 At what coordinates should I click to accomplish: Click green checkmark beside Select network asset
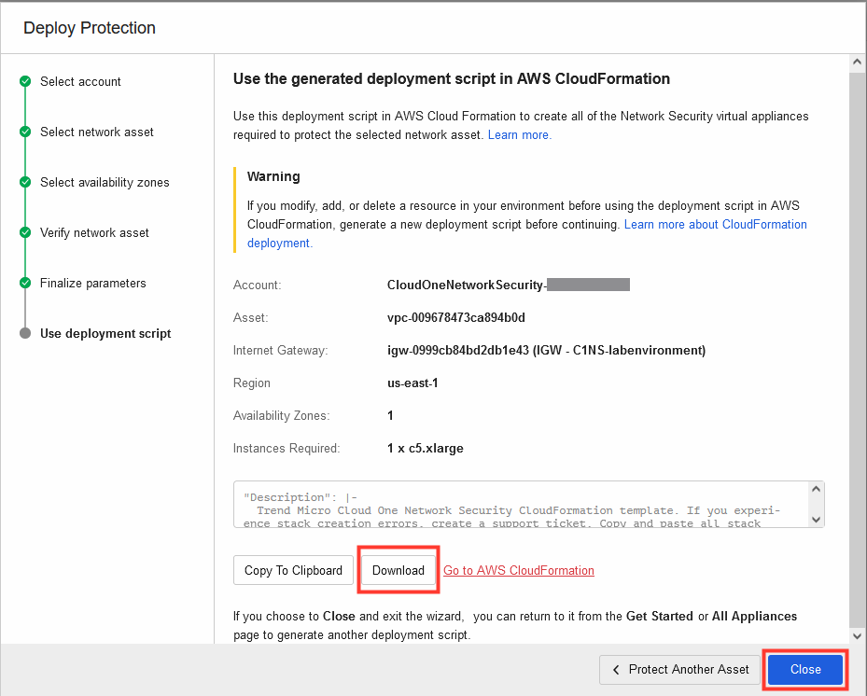25,132
